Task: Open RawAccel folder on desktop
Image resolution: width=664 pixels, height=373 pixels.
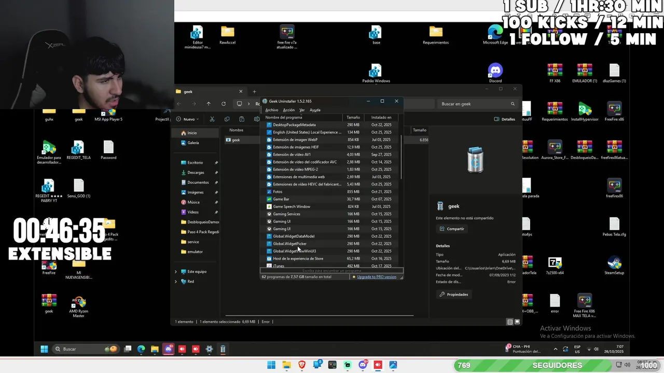Action: [227, 35]
